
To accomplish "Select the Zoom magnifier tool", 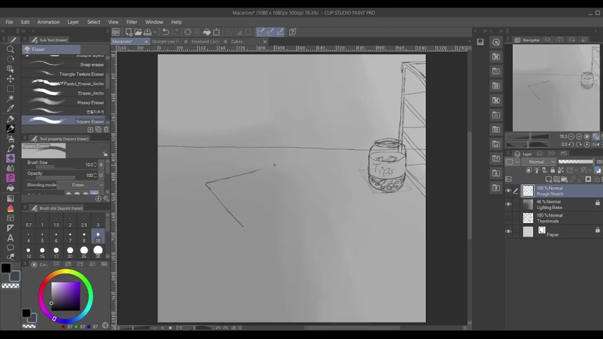I will coord(10,49).
